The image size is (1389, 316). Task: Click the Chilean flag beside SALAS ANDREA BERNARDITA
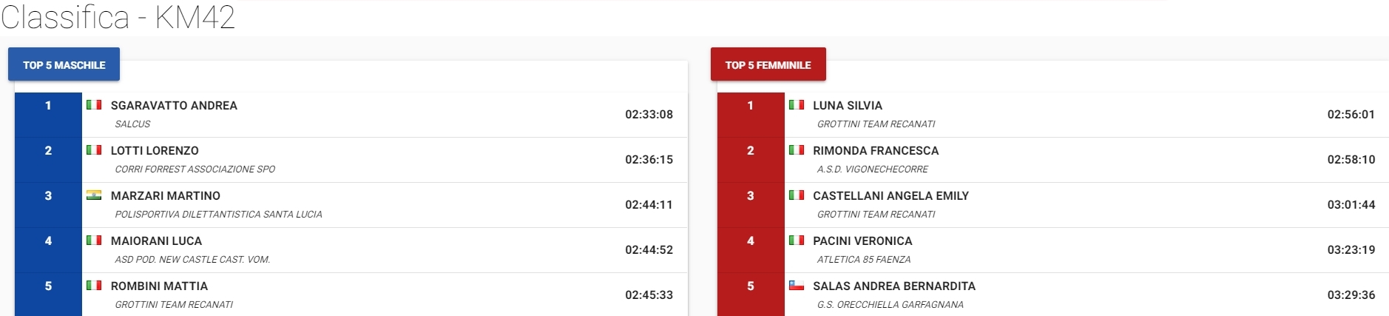pyautogui.click(x=797, y=286)
